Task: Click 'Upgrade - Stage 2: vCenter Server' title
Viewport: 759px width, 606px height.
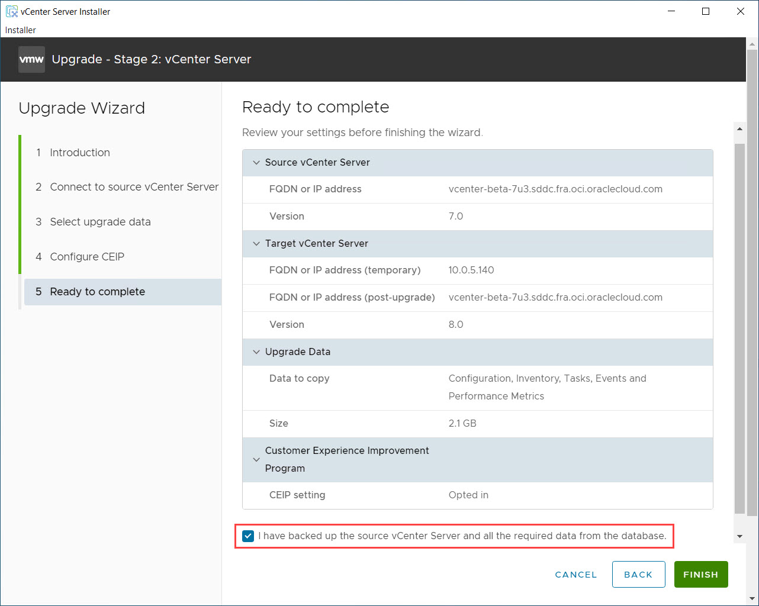Action: [152, 59]
